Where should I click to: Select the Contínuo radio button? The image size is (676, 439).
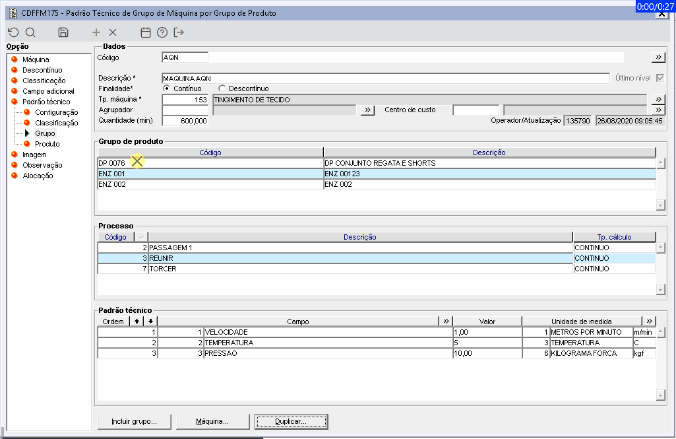[167, 88]
